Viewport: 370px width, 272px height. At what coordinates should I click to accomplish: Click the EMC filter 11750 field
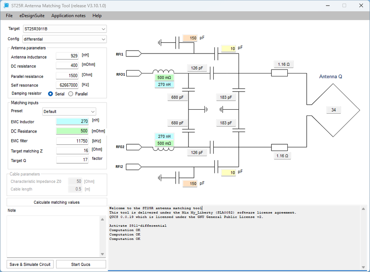[72, 141]
